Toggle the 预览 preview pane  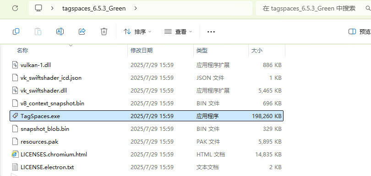pos(360,31)
